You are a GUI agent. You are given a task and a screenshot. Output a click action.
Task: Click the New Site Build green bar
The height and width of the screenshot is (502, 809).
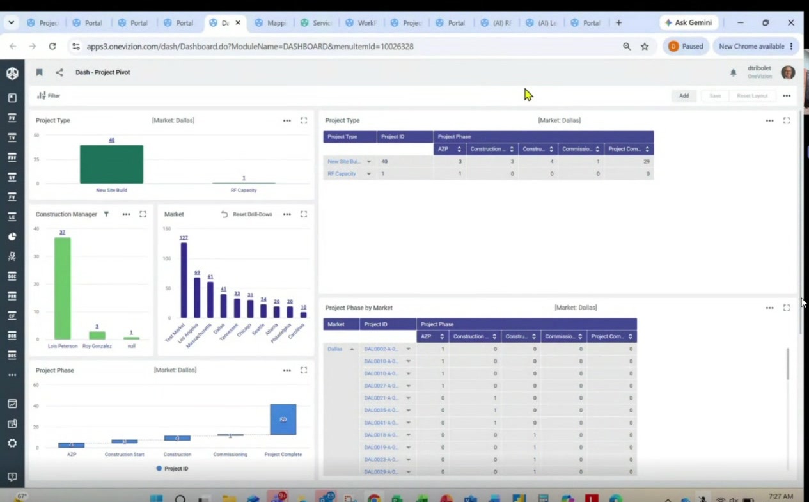tap(111, 164)
